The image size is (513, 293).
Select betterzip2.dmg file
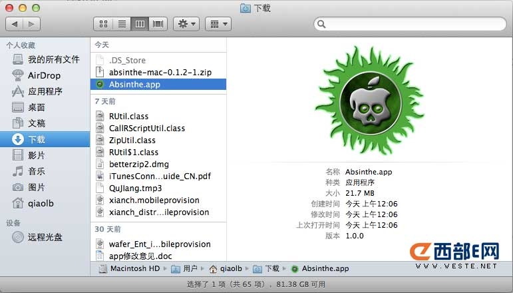click(158, 164)
